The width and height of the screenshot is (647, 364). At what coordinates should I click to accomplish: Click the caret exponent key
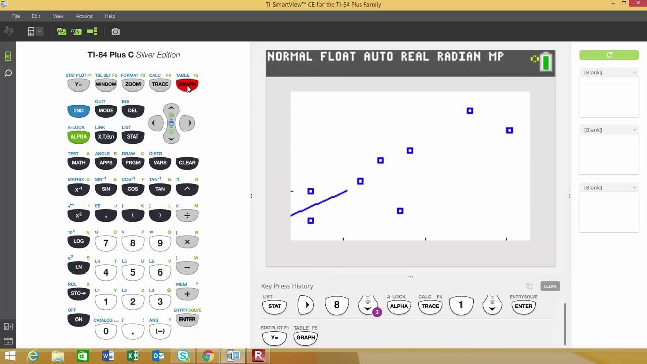pos(187,189)
